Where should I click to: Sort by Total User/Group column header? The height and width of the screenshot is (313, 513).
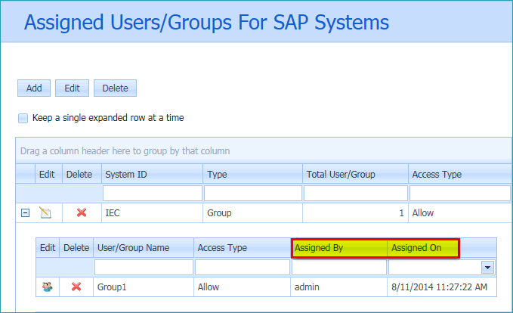[x=355, y=174]
